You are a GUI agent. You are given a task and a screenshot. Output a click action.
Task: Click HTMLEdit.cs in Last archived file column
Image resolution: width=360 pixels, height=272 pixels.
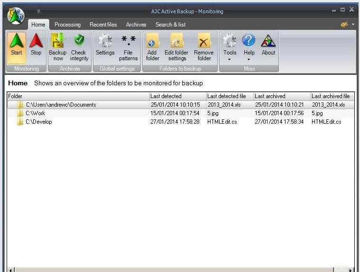point(326,122)
